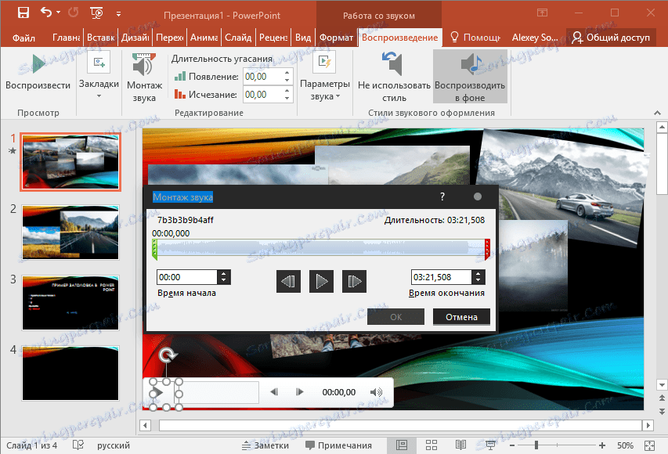
Task: Open the Формат ribbon tab
Action: click(x=336, y=36)
